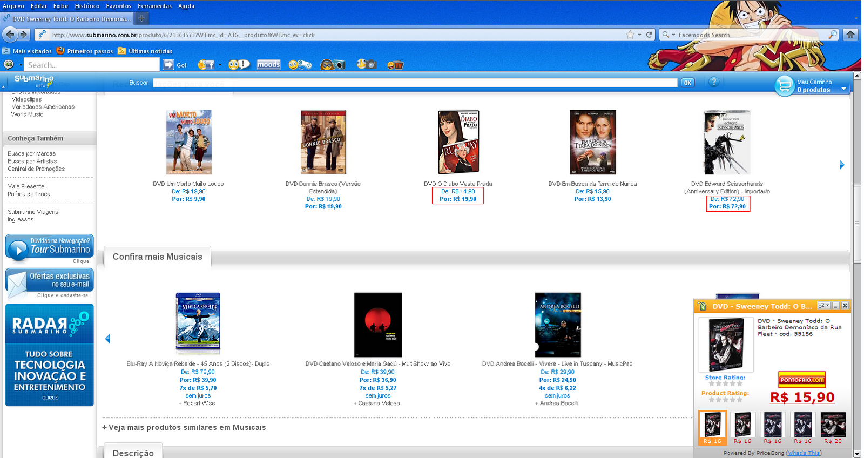This screenshot has width=864, height=458.
Task: Click the smiley game controller icon
Action: click(x=300, y=65)
